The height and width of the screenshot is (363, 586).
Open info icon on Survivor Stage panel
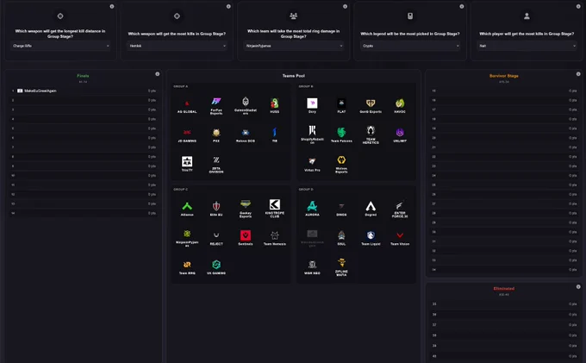coord(578,74)
